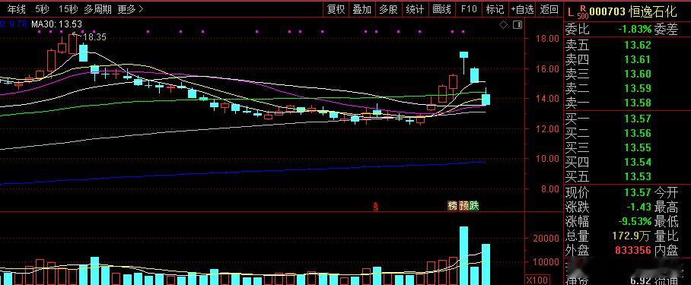Click the tallest cyan volume bar
Image resolution: width=691 pixels, height=285 pixels.
click(463, 255)
